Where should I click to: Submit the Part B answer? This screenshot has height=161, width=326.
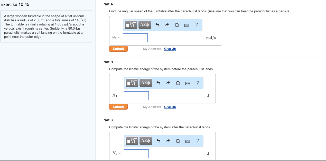[118, 107]
